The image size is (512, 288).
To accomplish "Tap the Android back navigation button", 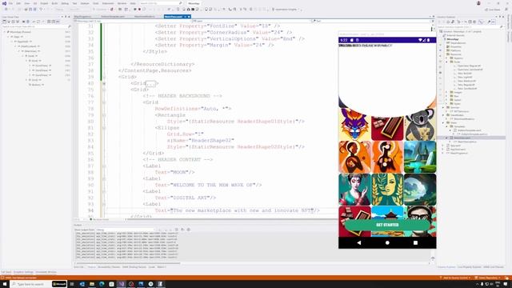I will pos(359,243).
